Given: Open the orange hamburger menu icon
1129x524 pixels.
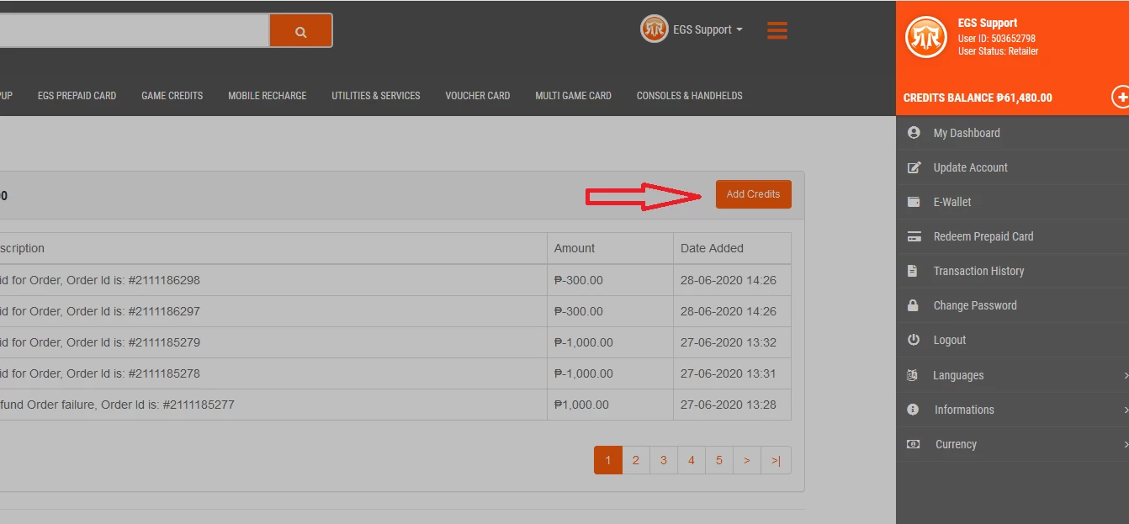Looking at the screenshot, I should pyautogui.click(x=777, y=31).
